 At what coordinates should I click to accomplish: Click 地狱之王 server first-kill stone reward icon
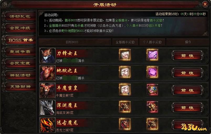click(125, 72)
